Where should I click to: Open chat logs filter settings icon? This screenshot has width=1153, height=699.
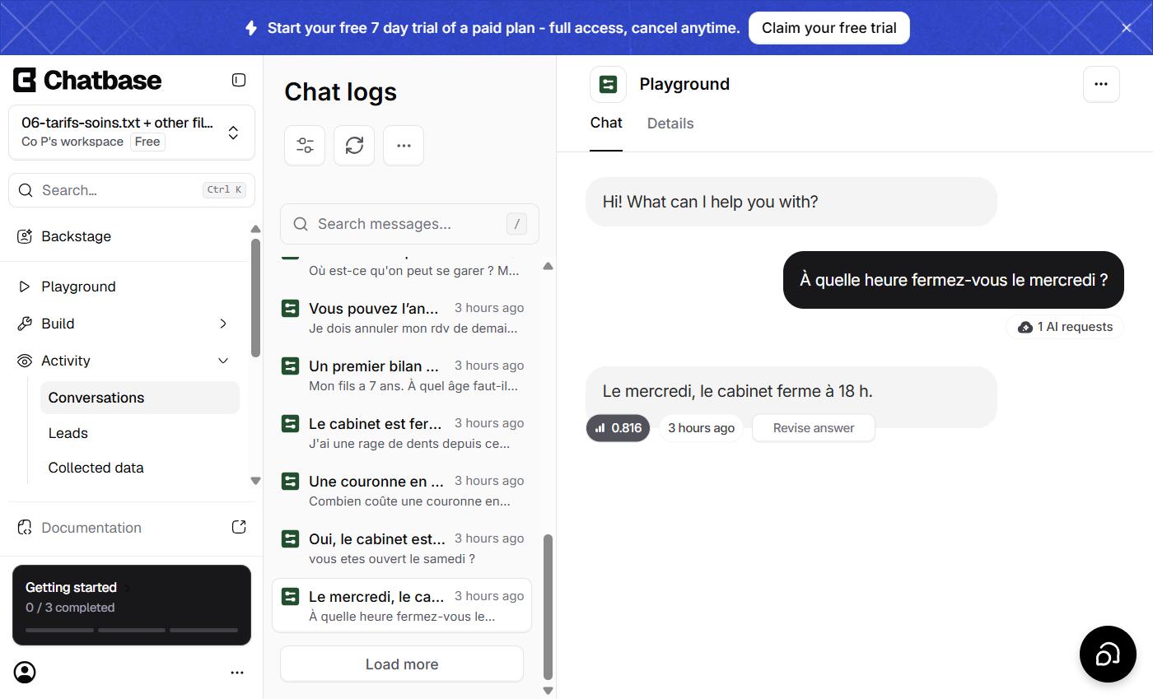[x=305, y=146]
